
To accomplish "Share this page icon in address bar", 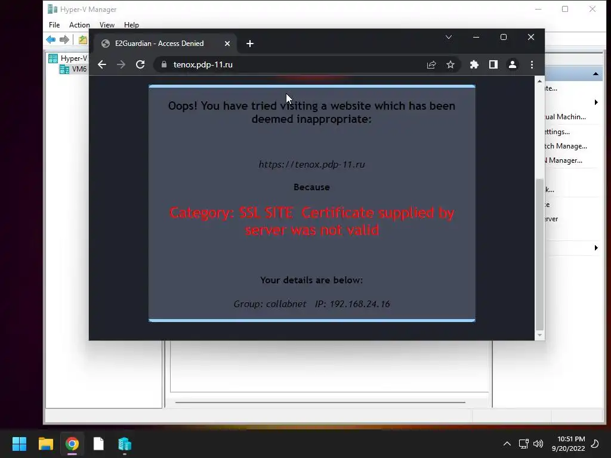I will (x=431, y=64).
